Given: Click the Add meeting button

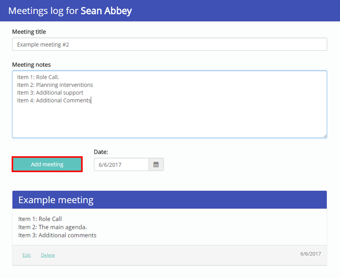Looking at the screenshot, I should pos(47,164).
